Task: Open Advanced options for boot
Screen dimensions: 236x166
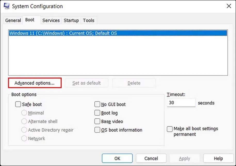Action: point(35,83)
